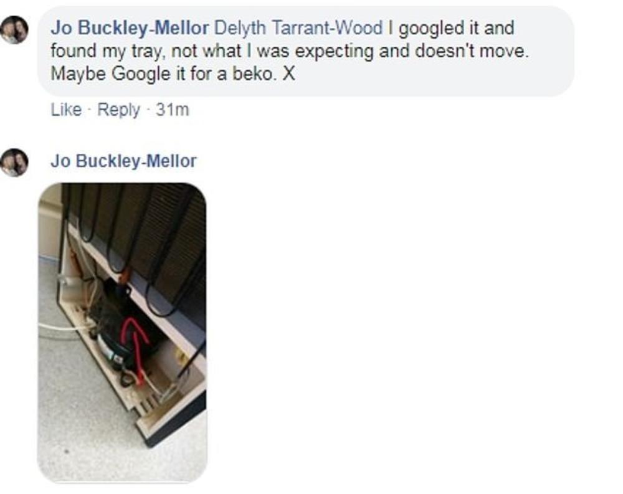
Task: Open the fridge compressor photo attachment
Action: [x=122, y=332]
